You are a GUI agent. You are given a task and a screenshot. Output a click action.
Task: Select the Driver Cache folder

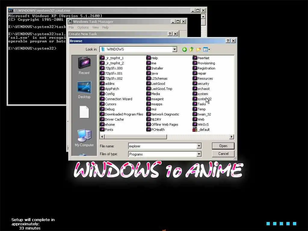click(x=112, y=119)
